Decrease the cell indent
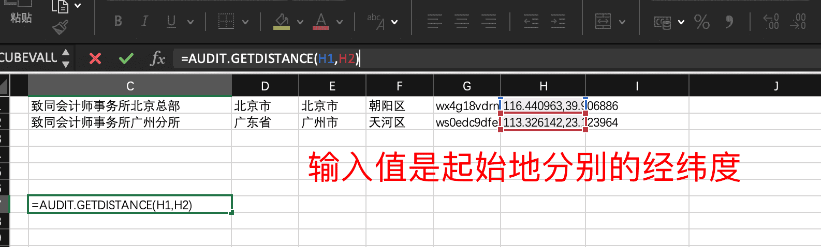Image resolution: width=821 pixels, height=247 pixels. [531, 21]
